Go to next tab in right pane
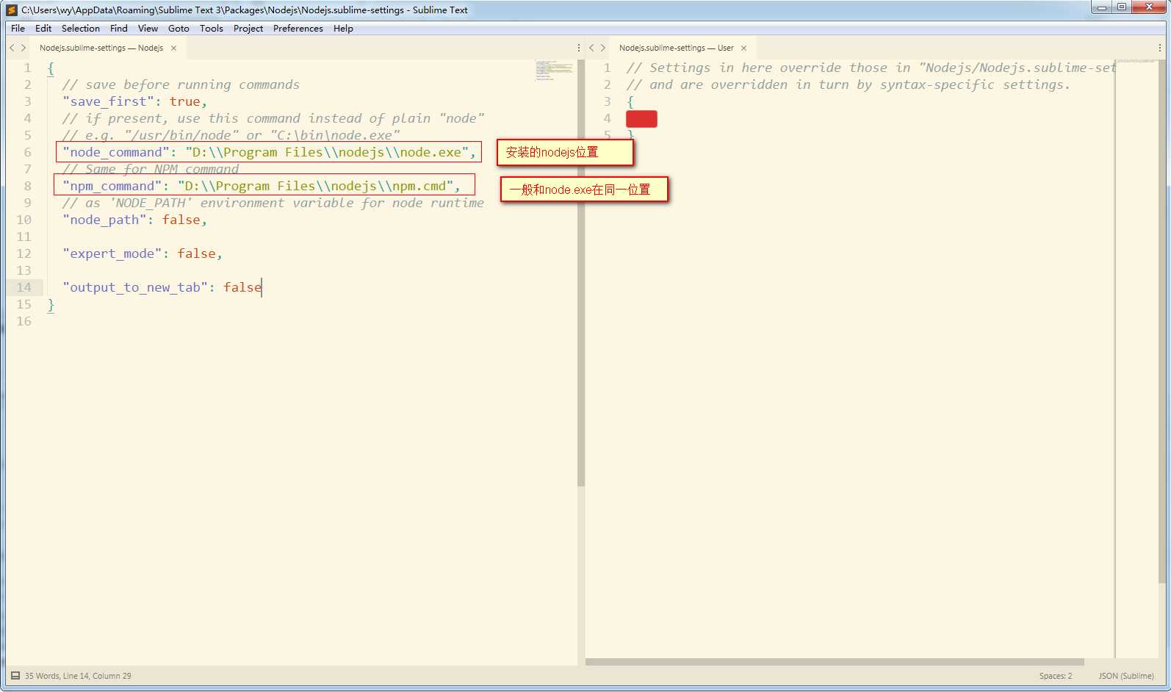The image size is (1171, 692). pos(603,48)
